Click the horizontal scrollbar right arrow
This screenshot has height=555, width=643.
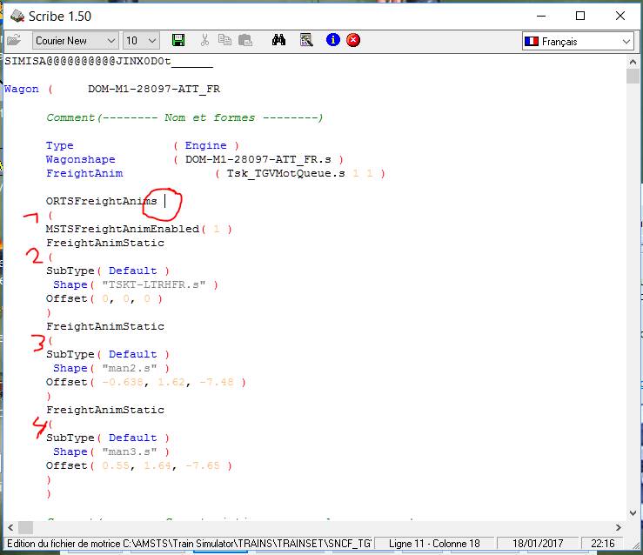619,527
